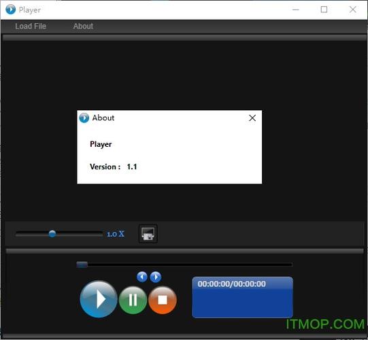The image size is (368, 340).
Task: Click the Player app icon in titlebar
Action: (x=11, y=10)
